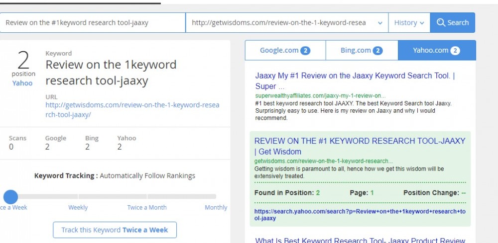
Task: Select the Twice a Month tracking option
Action: 147,208
